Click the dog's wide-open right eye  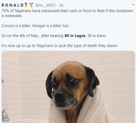pos(73,82)
